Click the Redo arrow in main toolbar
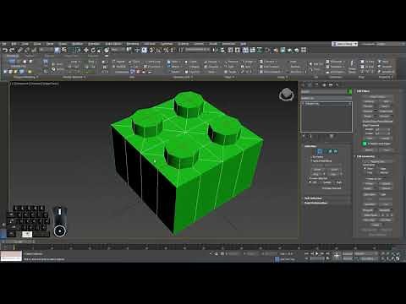The width and height of the screenshot is (406, 304). point(12,50)
